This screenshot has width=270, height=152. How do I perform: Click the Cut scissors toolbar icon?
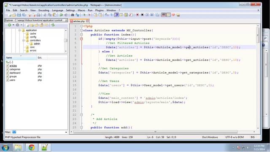(45, 15)
